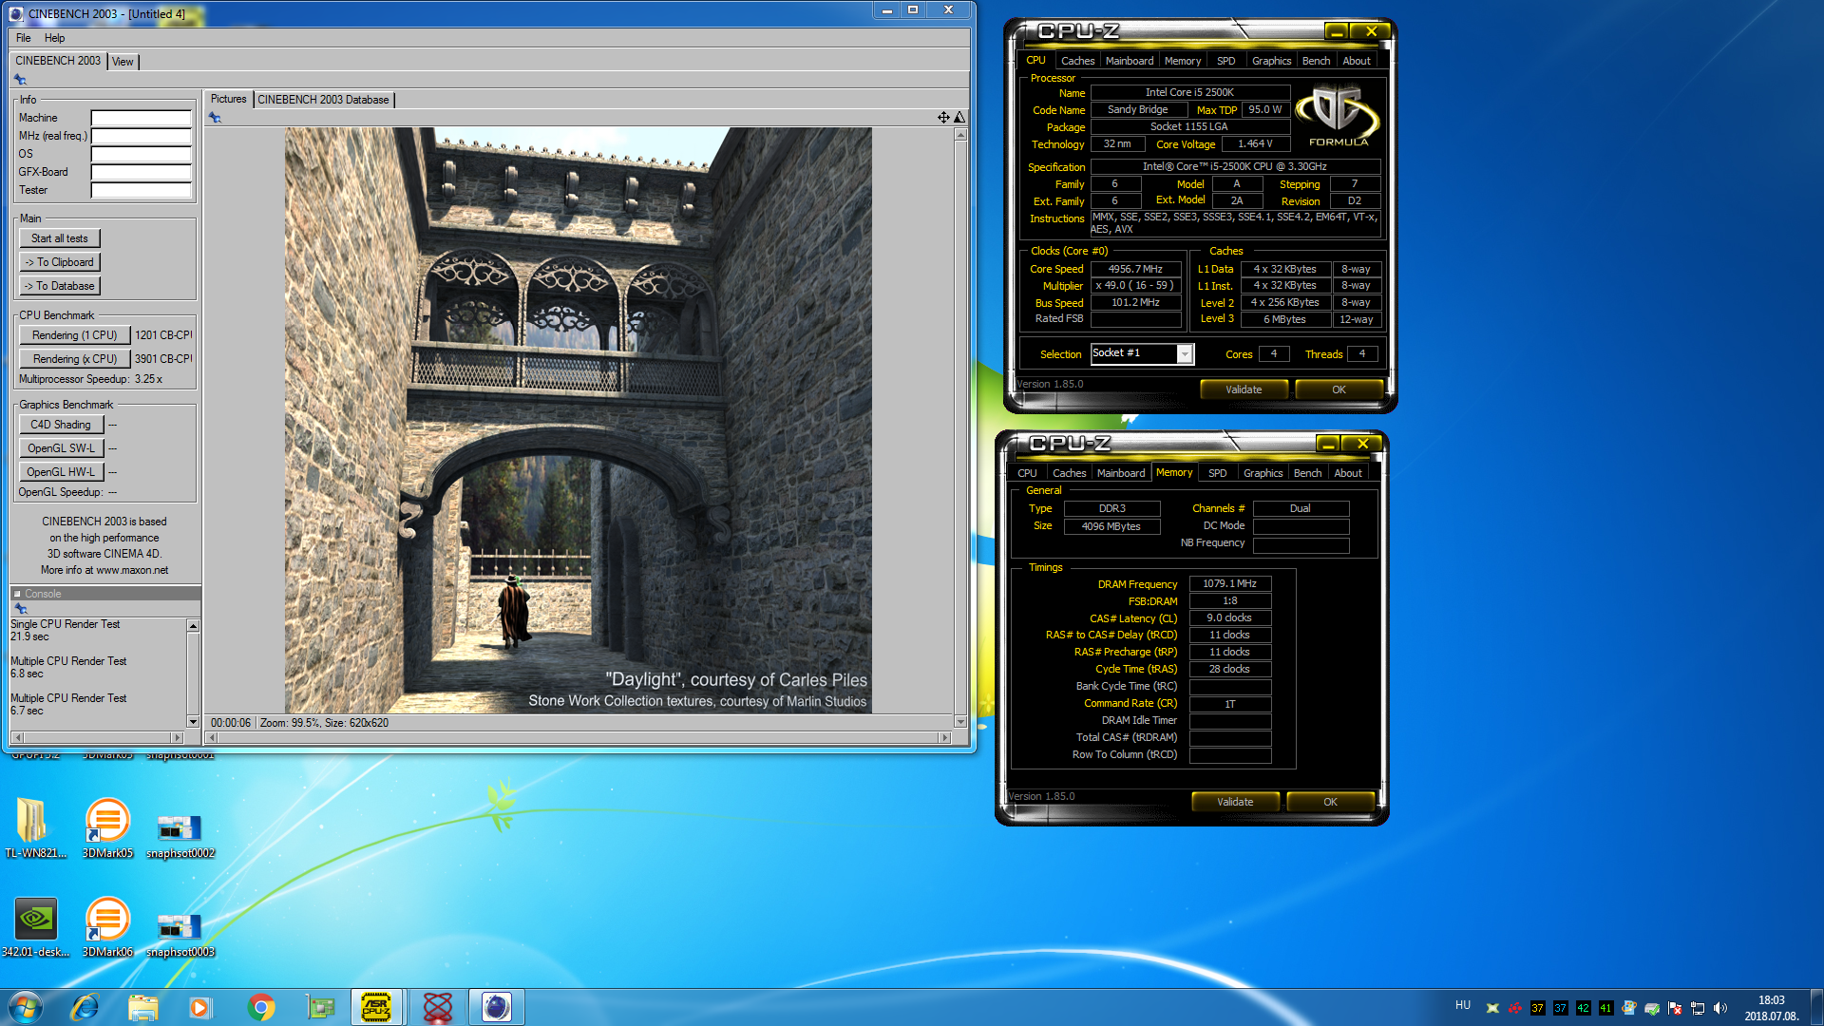Select the snaphsot0002 desktop file
The height and width of the screenshot is (1026, 1824).
point(180,836)
